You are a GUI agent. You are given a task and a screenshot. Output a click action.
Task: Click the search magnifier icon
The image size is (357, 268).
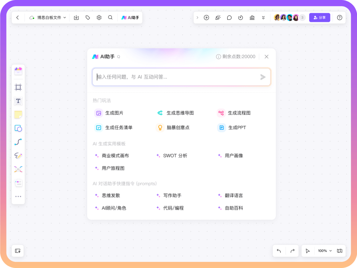coord(110,17)
